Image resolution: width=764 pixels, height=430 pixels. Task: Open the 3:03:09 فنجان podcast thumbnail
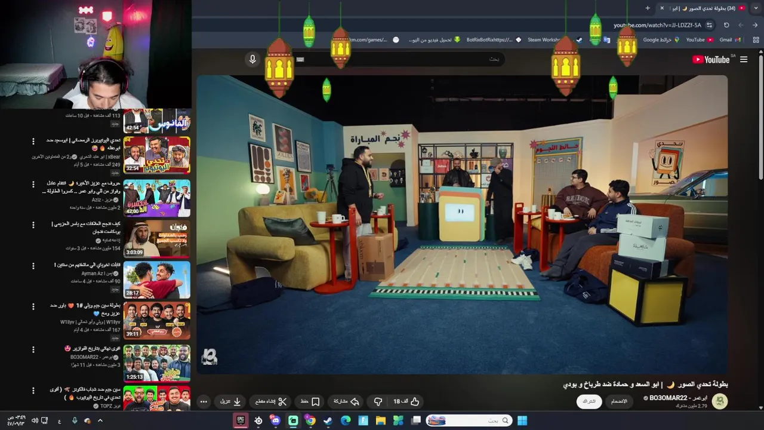click(157, 239)
